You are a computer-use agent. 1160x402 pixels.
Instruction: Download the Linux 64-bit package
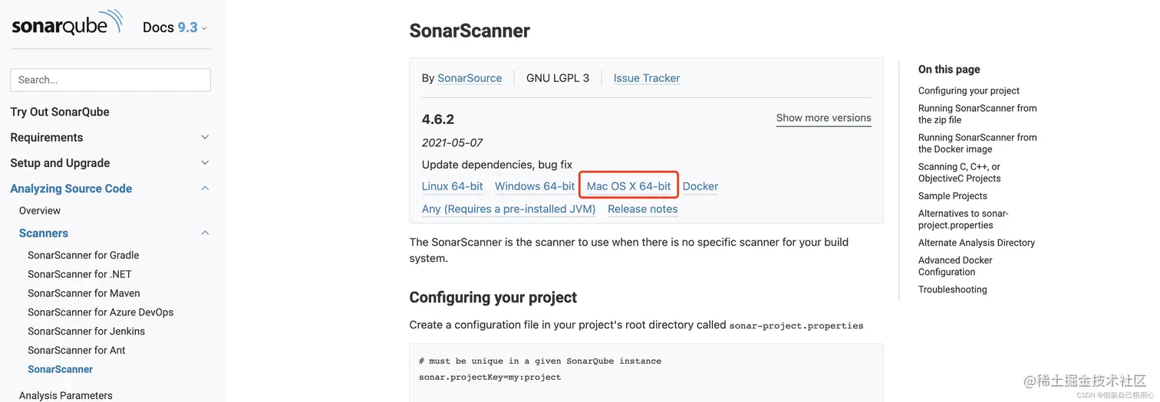point(453,186)
